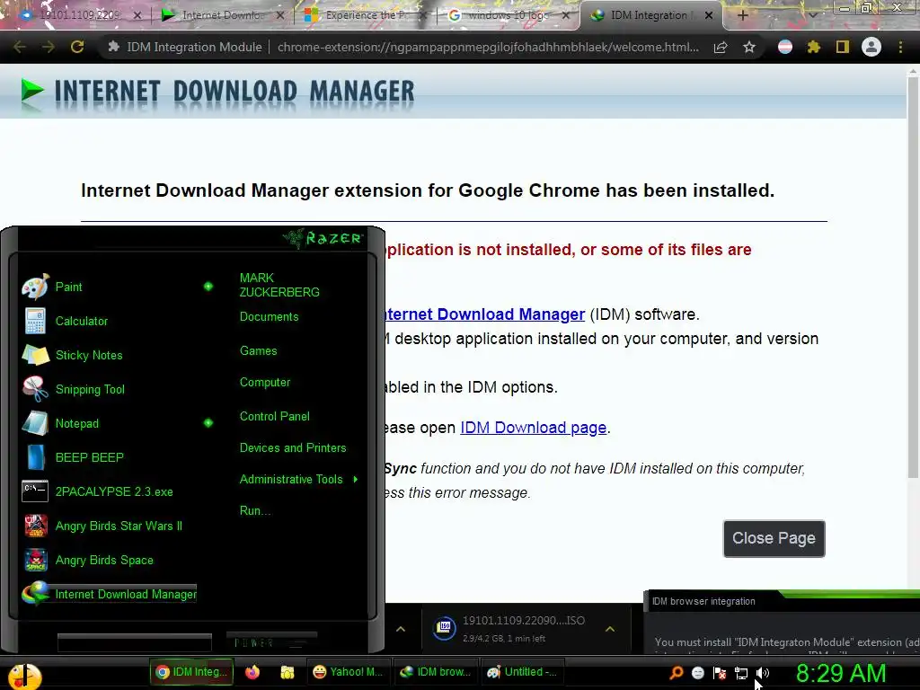The image size is (920, 690).
Task: Click the page vertical scrollbar
Action: (913, 277)
